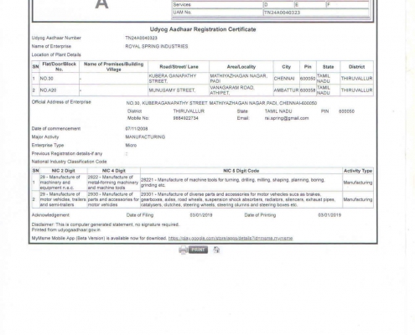Select the 'MUNUSAMY STREET' cell
Screen dimensions: 415x335
[179, 90]
